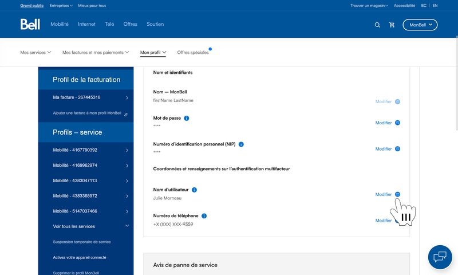Open the Mieux pour tous link
The height and width of the screenshot is (275, 458).
point(92,6)
